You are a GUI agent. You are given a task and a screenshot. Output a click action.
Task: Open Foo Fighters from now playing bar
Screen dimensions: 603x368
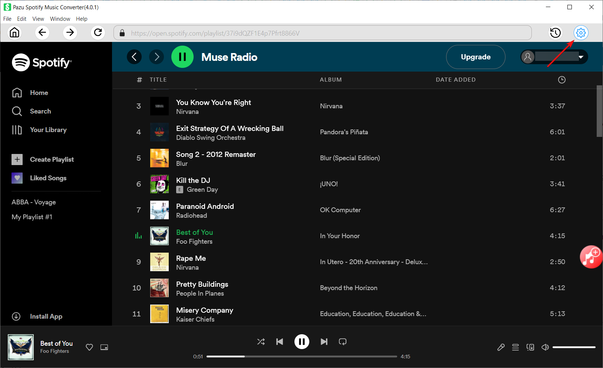coord(55,351)
